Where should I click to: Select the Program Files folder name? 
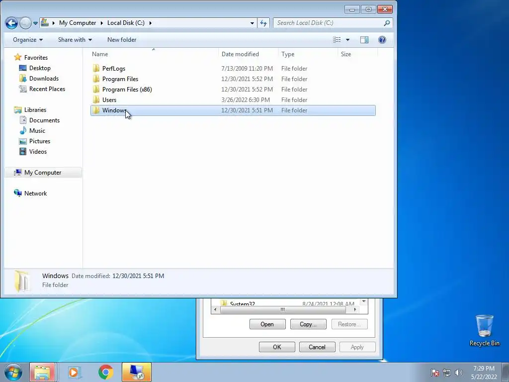click(120, 79)
